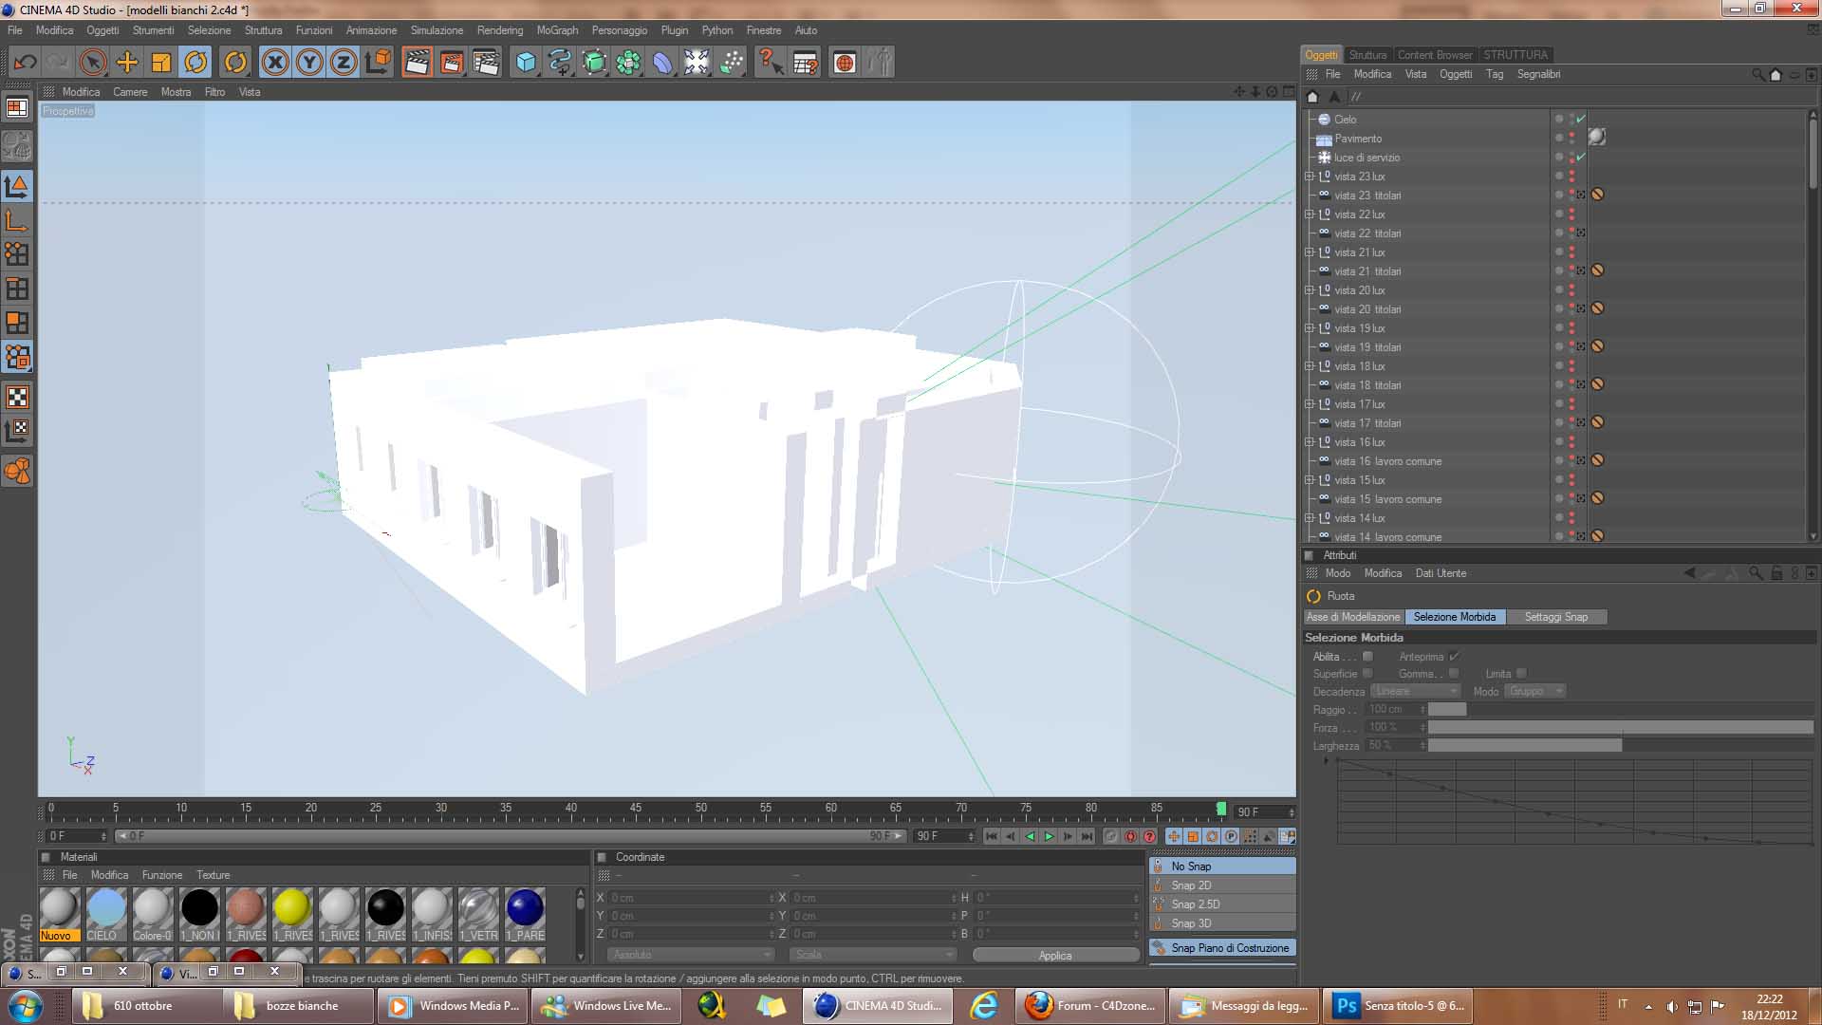Open the MoGraph menu
The image size is (1822, 1025).
tap(556, 30)
